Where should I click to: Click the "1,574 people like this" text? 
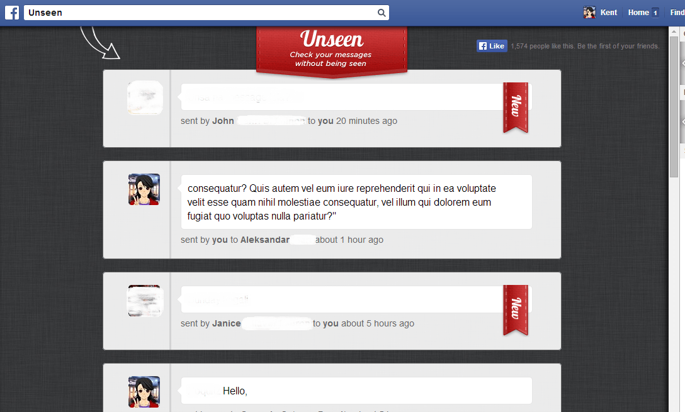[x=543, y=46]
